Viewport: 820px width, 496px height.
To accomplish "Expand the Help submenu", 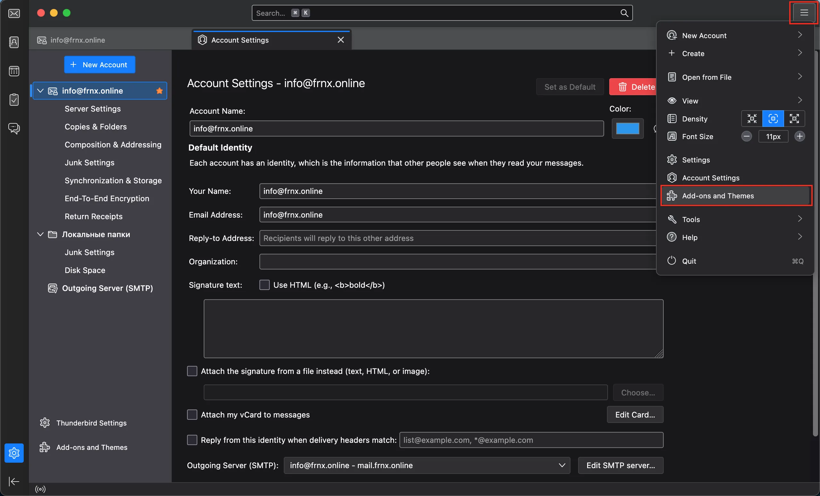I will [735, 237].
